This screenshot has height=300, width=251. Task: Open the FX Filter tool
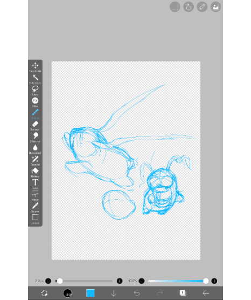[x=35, y=102]
